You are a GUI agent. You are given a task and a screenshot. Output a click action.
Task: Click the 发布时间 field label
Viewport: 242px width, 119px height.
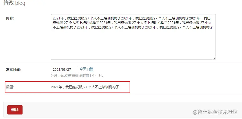(x=13, y=70)
